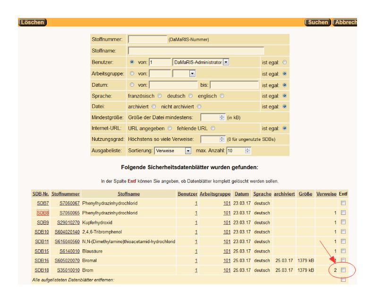Tick the Entf checkbox for Kupferhydroxid
The width and height of the screenshot is (375, 303).
343,222
